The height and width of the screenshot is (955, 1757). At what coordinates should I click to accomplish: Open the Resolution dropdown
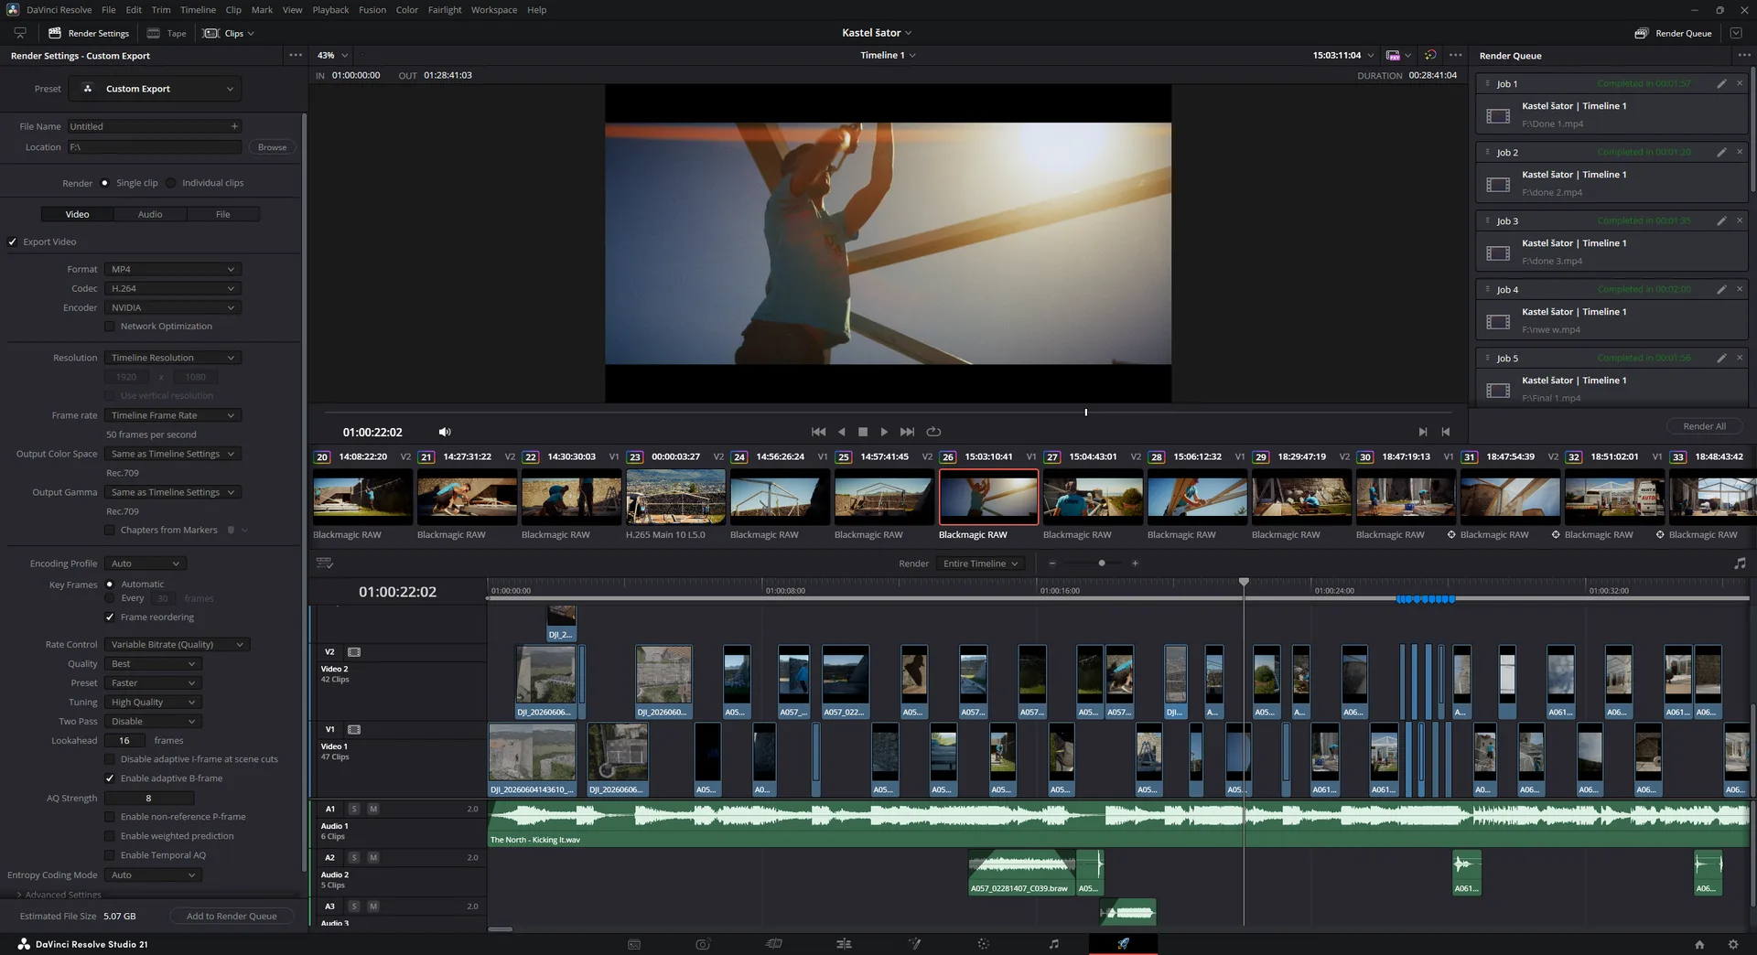172,358
